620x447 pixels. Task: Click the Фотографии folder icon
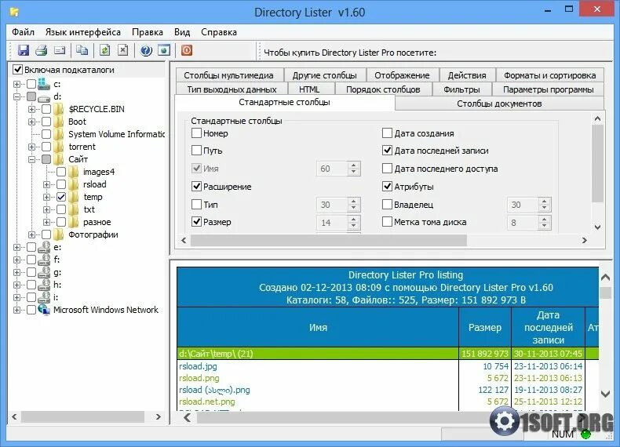pos(59,234)
